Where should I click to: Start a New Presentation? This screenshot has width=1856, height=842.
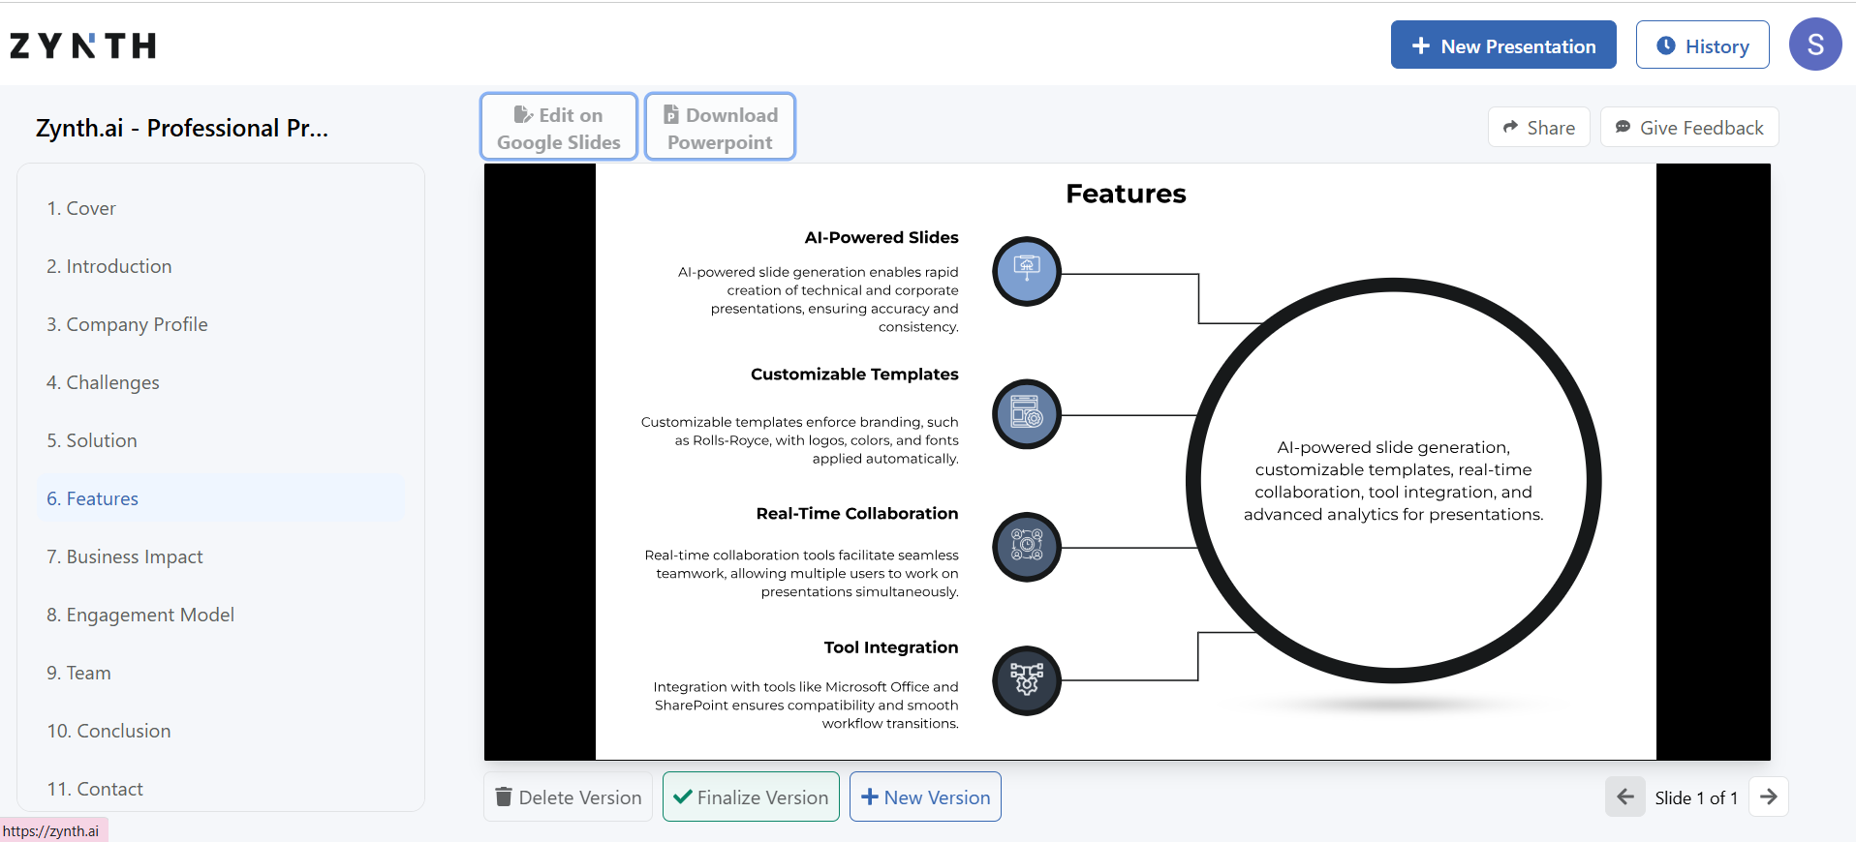(x=1502, y=45)
